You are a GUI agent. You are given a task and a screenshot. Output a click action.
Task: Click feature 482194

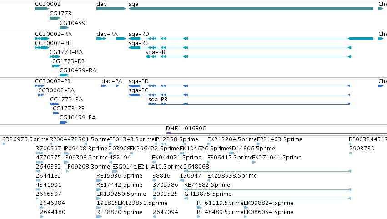[x=111, y=162]
